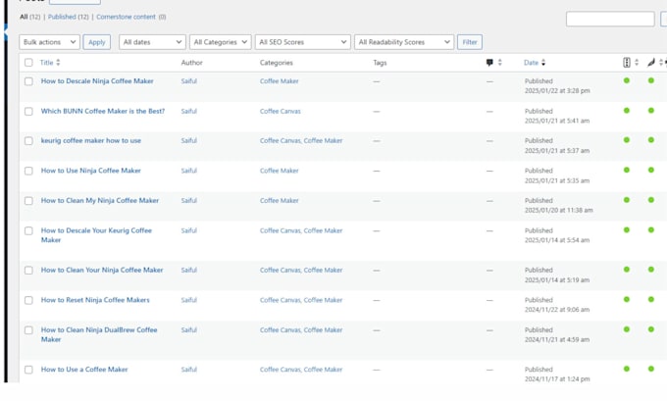The height and width of the screenshot is (401, 667).
Task: Click author Saiful in Clean My Ninja row
Action: click(189, 201)
